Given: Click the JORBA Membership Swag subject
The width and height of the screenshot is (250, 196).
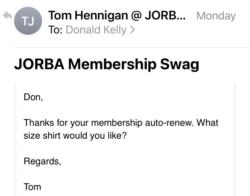Looking at the screenshot, I should coord(107,64).
